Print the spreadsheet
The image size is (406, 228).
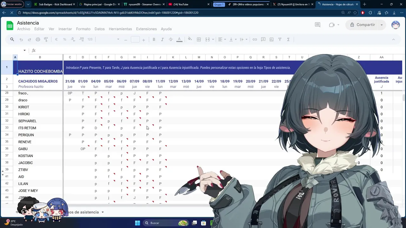pyautogui.click(x=38, y=40)
